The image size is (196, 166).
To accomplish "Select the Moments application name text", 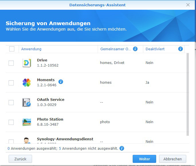I will (46, 80).
